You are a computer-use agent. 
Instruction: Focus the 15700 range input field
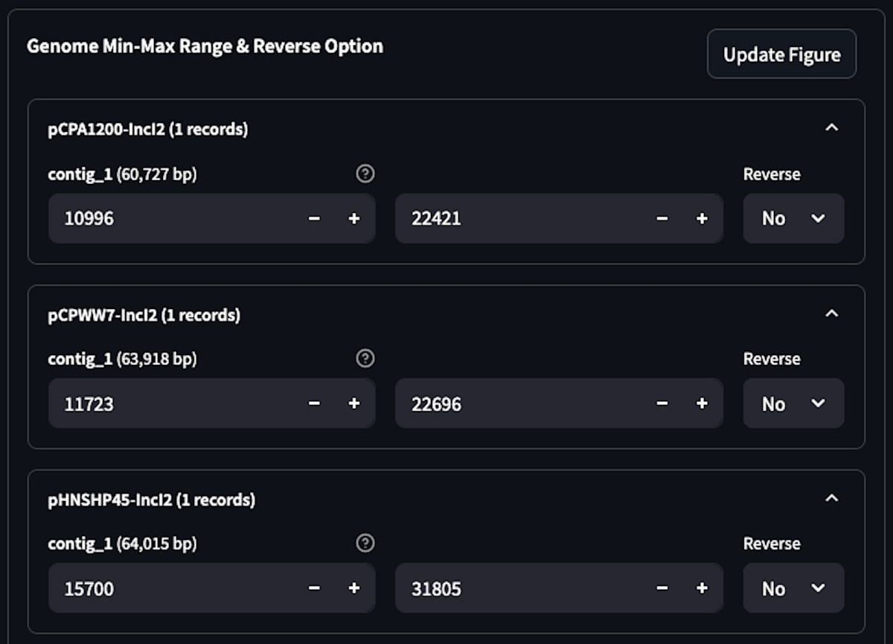(x=172, y=588)
